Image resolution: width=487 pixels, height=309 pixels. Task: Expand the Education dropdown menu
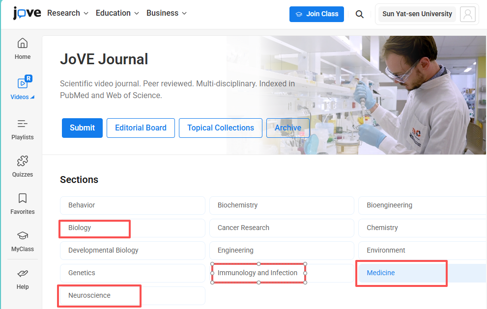tap(117, 13)
